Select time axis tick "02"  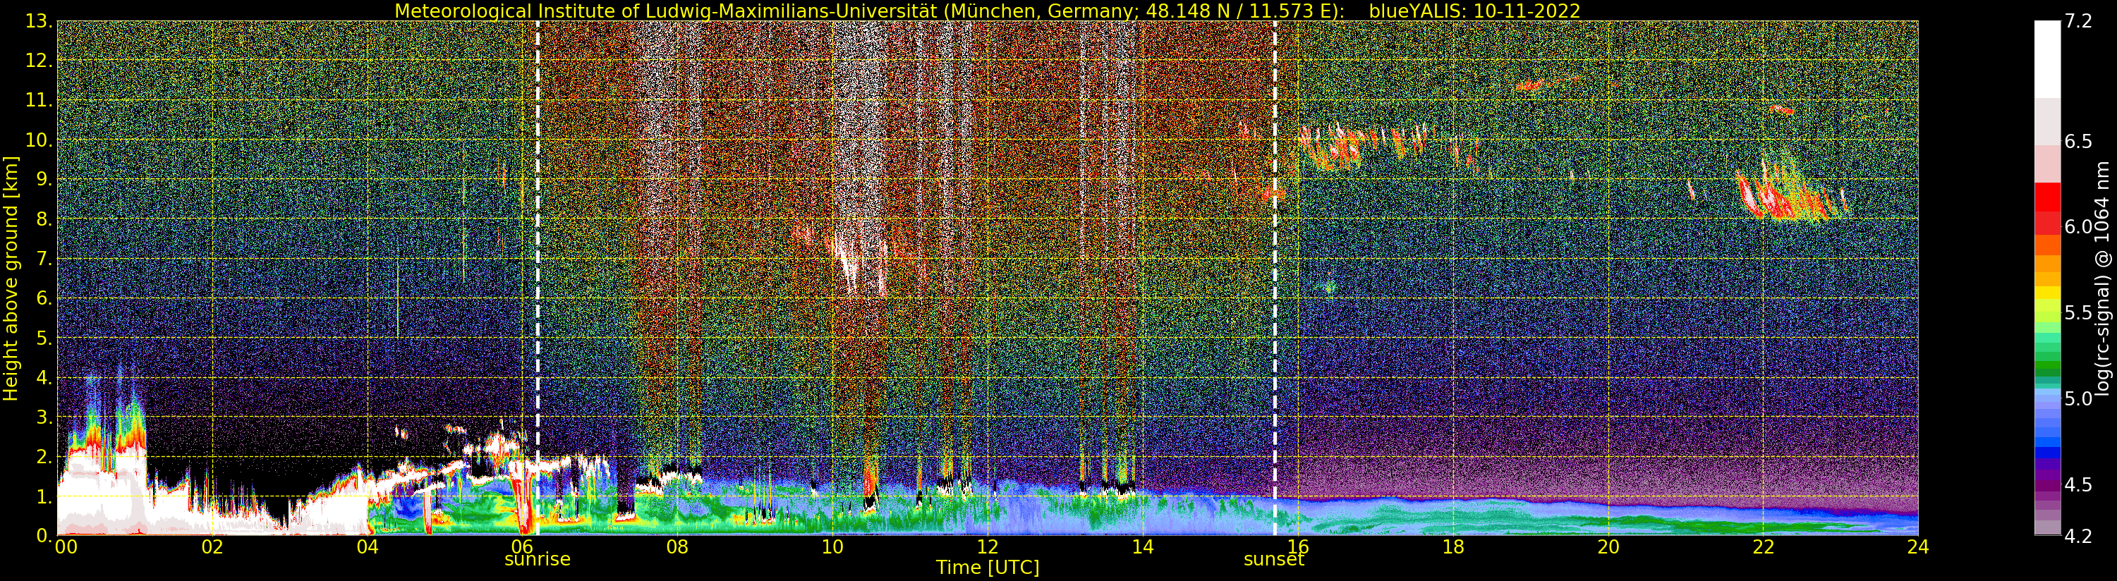click(212, 546)
